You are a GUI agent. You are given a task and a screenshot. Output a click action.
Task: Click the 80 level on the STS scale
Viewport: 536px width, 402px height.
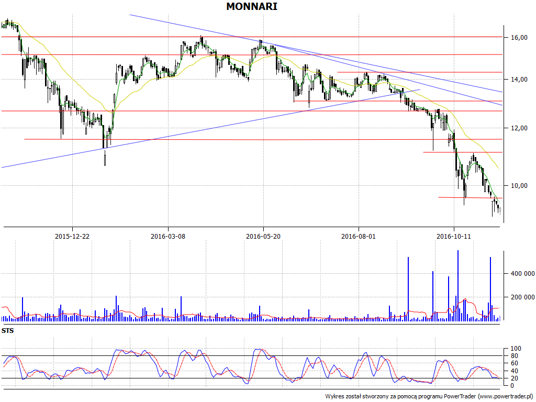pyautogui.click(x=515, y=356)
